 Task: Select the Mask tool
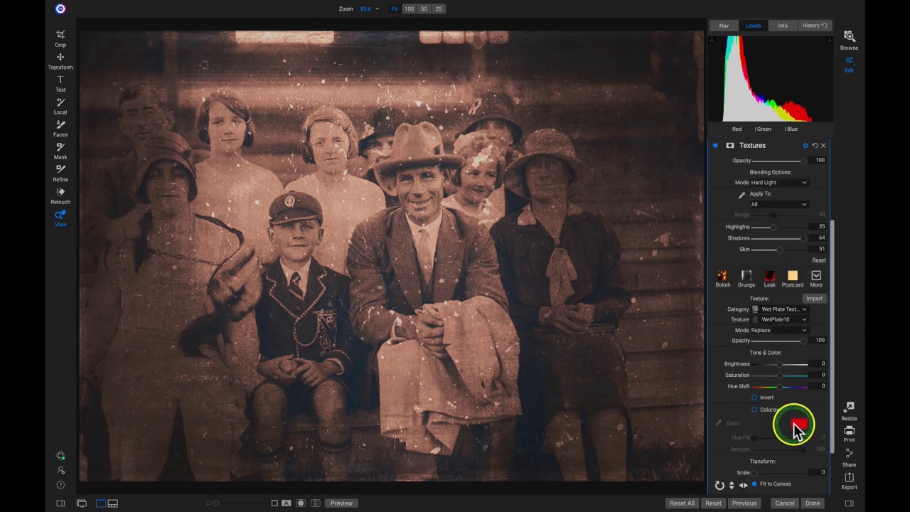60,151
